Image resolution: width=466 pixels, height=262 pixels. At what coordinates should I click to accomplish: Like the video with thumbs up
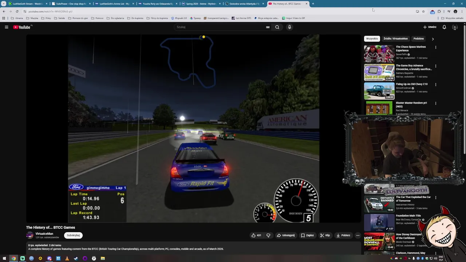(x=256, y=235)
